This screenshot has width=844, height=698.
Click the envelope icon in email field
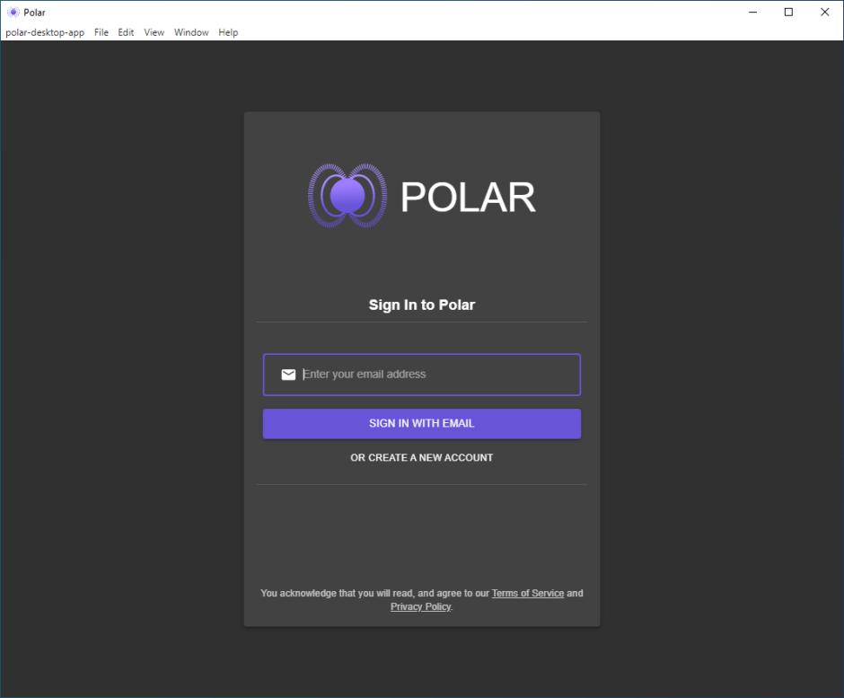click(x=288, y=375)
